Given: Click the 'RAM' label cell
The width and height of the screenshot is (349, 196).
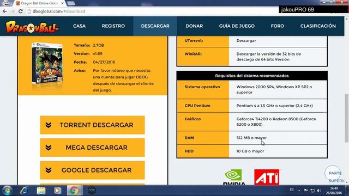Looking at the screenshot, I should coord(203,138).
